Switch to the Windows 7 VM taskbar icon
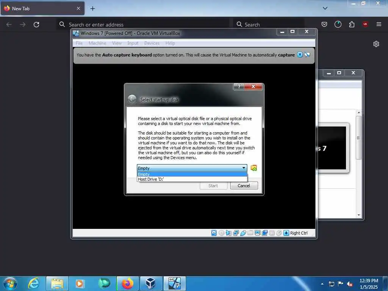This screenshot has height=291, width=388. pos(174,283)
